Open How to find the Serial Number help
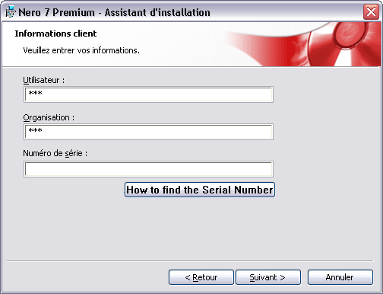This screenshot has height=294, width=383. [200, 190]
